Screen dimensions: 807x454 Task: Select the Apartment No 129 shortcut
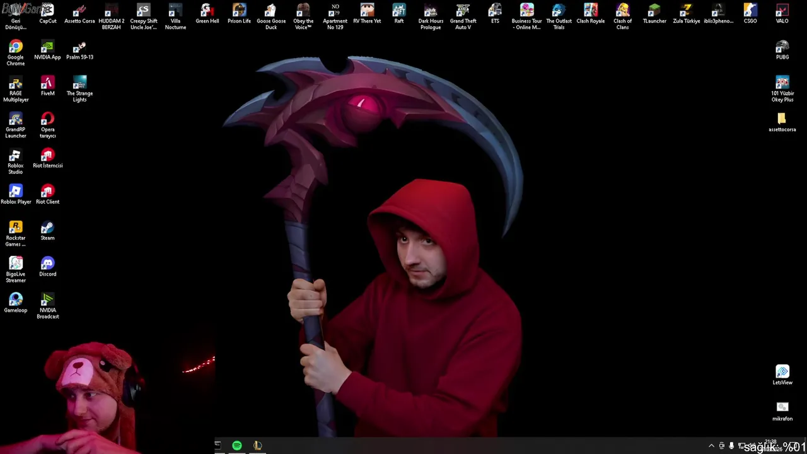[x=335, y=16]
